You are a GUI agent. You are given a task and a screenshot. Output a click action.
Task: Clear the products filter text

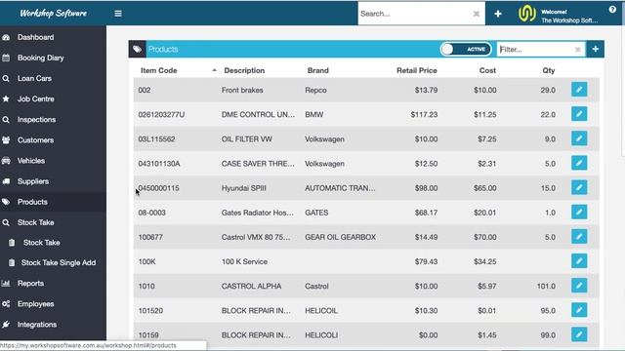(577, 50)
